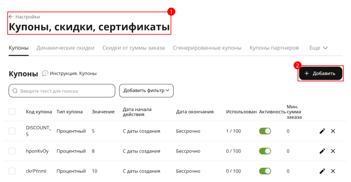Toggle activity switch for ckrPYnml

tap(265, 171)
